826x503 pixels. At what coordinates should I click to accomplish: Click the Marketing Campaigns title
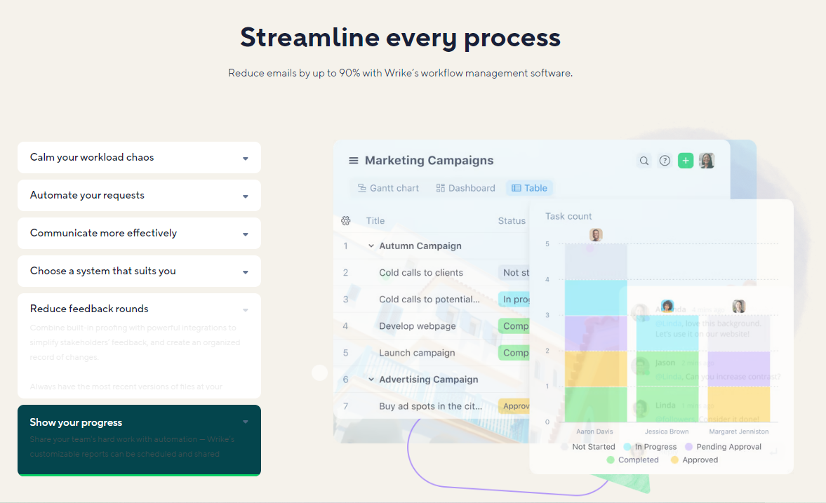pyautogui.click(x=429, y=161)
